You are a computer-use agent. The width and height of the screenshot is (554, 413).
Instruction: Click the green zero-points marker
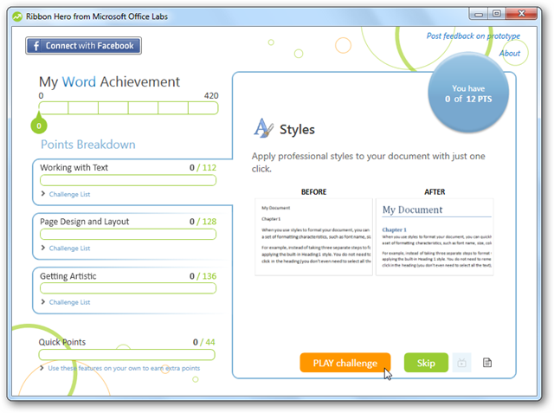pyautogui.click(x=39, y=125)
